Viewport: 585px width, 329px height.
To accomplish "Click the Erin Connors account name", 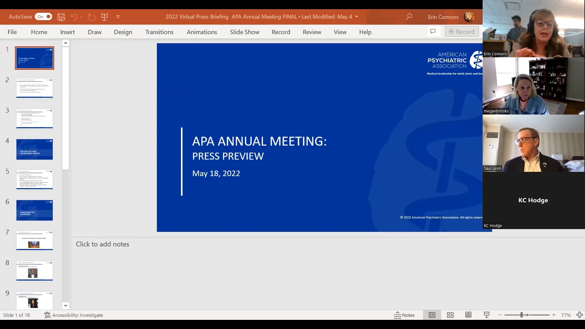I will point(443,17).
